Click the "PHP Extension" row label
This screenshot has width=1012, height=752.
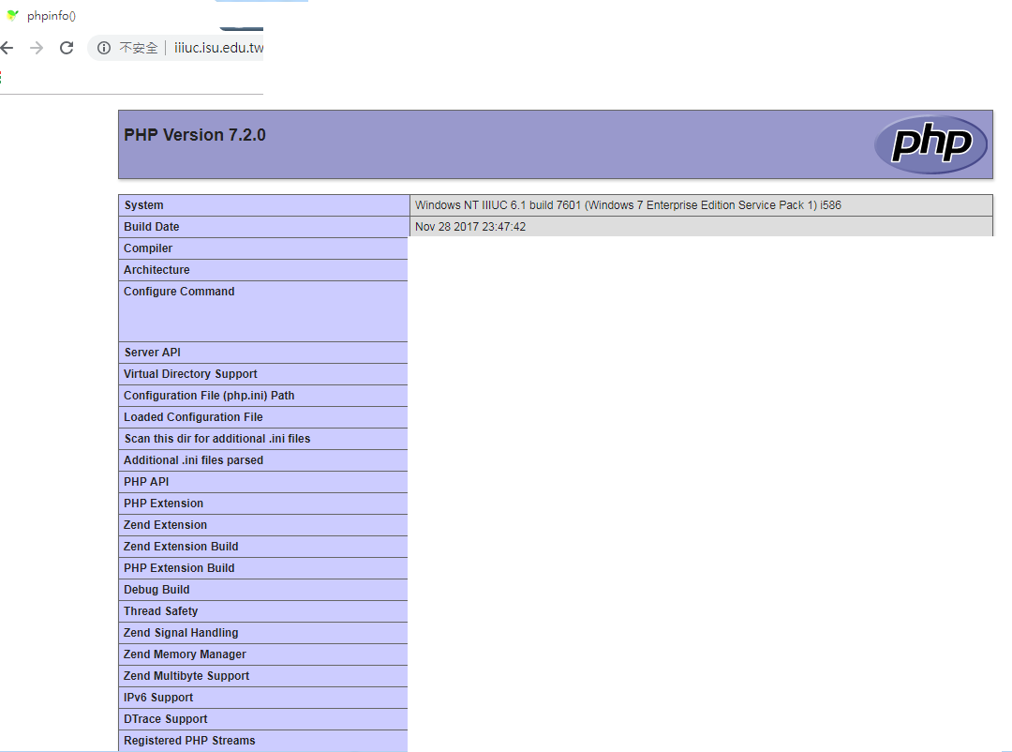coord(164,504)
